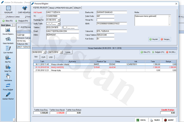Open Asistan Market in the sidebar
Viewport: 184px width, 122px height.
(8, 96)
